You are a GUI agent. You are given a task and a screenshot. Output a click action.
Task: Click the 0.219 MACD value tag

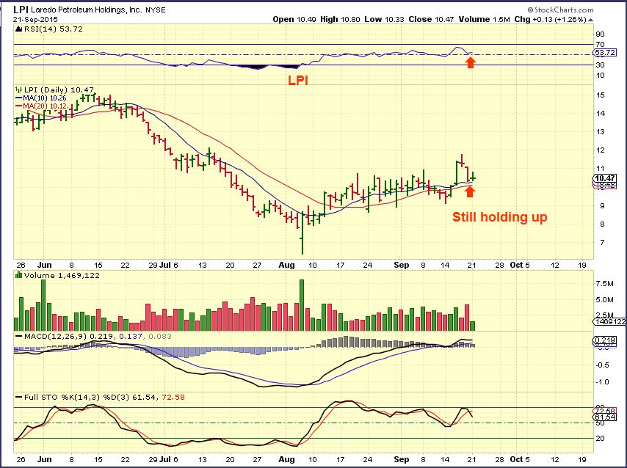pyautogui.click(x=605, y=340)
